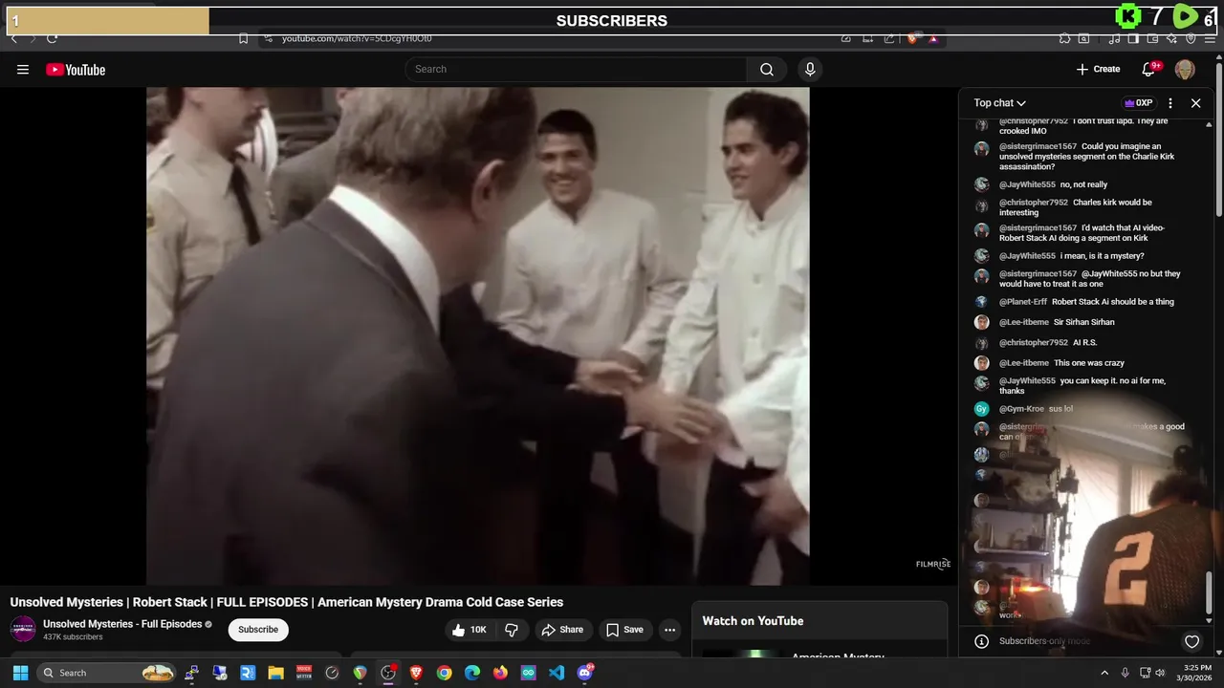Open Windows Start menu
Image resolution: width=1224 pixels, height=688 pixels.
20,673
